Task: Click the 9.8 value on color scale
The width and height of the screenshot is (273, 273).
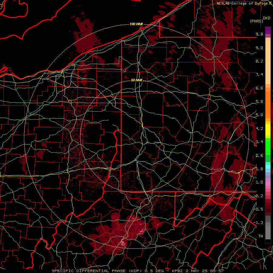Action: click(259, 34)
